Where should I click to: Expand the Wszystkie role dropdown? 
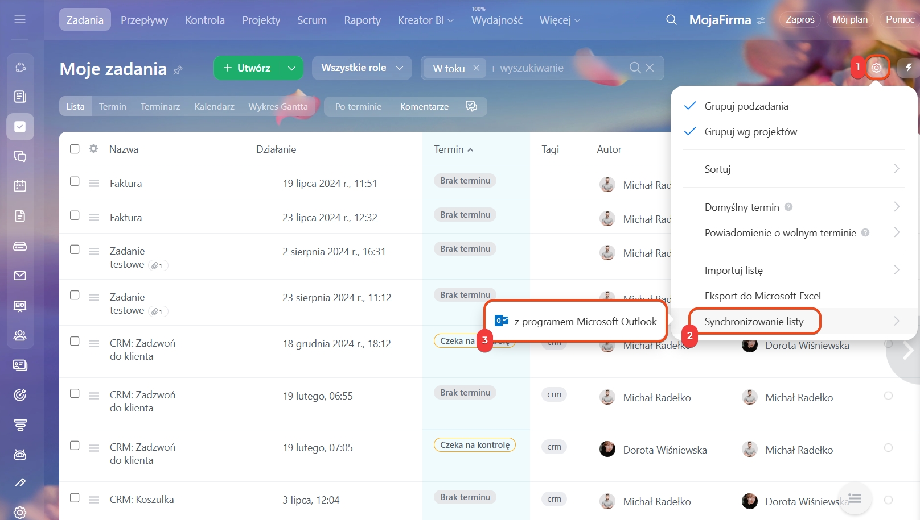coord(362,68)
